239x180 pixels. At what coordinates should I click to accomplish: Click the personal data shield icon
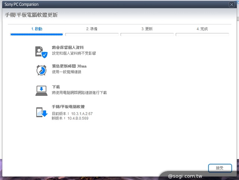41,52
